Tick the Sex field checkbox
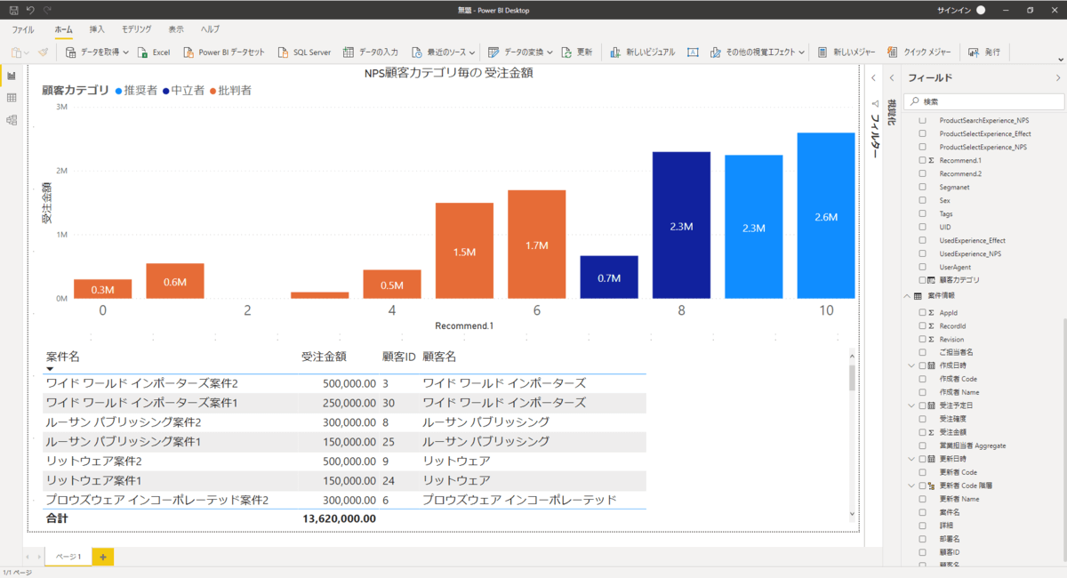 (922, 200)
